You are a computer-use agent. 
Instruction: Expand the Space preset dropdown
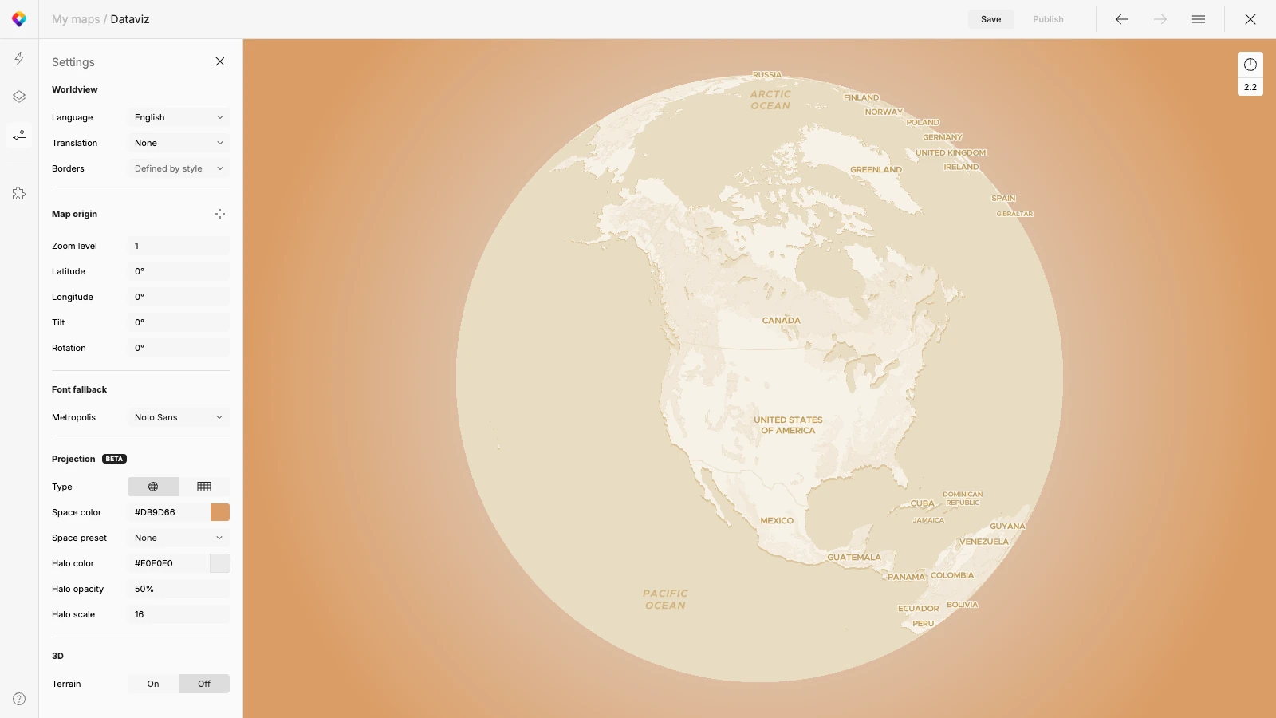(x=179, y=538)
